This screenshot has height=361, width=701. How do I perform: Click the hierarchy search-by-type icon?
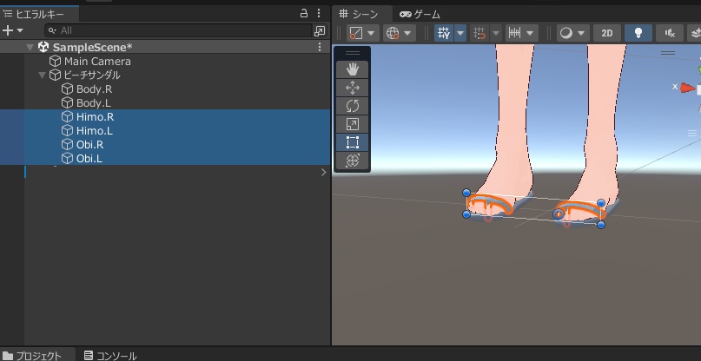(320, 30)
